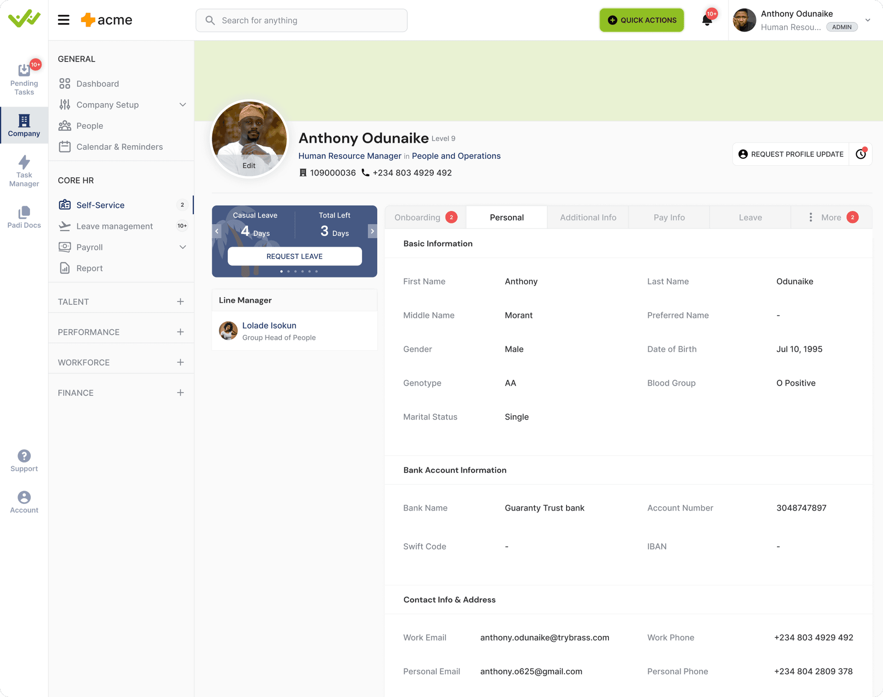Switch to the Additional Info tab
The width and height of the screenshot is (883, 697).
click(588, 217)
